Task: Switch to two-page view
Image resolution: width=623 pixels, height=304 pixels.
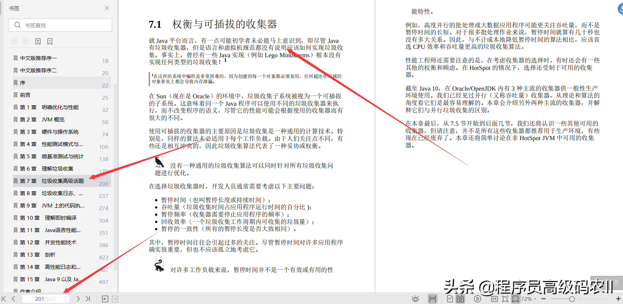Action: click(x=460, y=299)
